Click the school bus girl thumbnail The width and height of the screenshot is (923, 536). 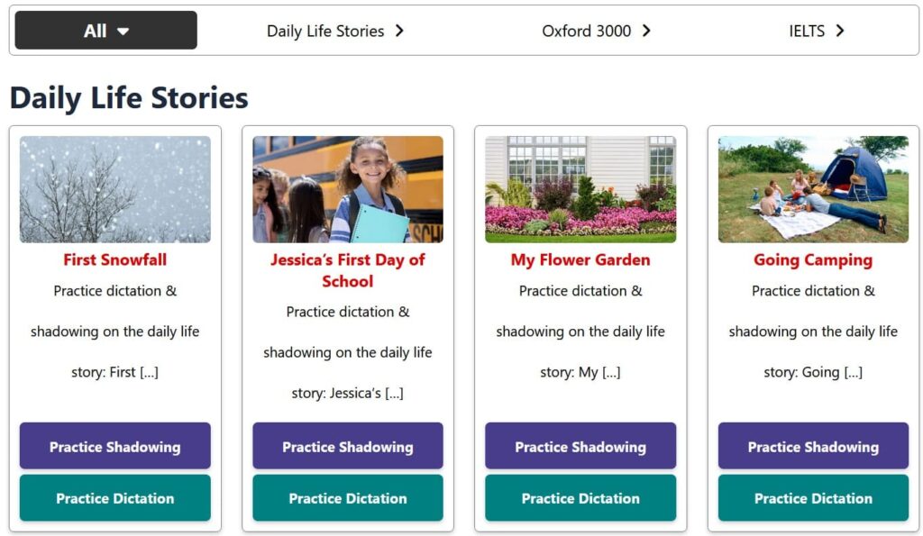tap(348, 189)
